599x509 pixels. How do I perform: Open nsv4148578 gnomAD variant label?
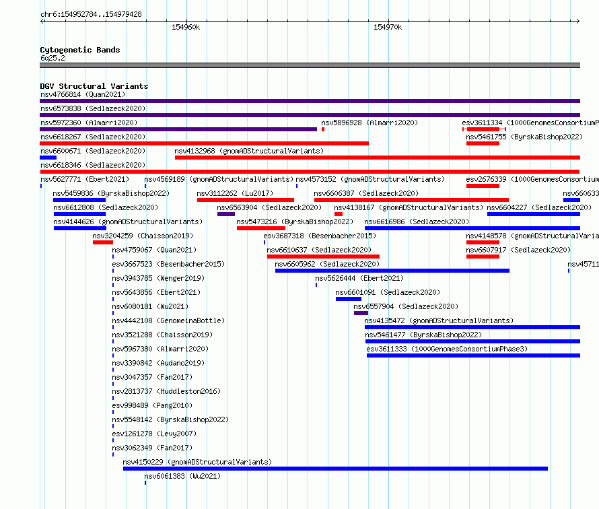coord(532,236)
